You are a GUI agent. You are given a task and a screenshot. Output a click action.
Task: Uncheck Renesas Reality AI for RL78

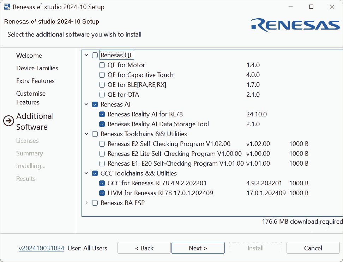[x=102, y=114]
